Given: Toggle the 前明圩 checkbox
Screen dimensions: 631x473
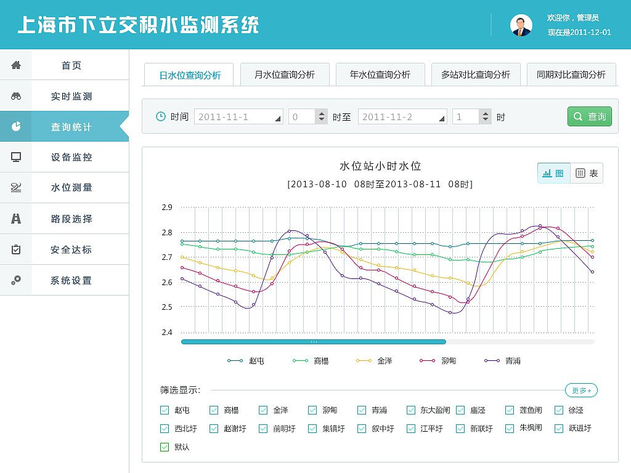Looking at the screenshot, I should point(263,429).
